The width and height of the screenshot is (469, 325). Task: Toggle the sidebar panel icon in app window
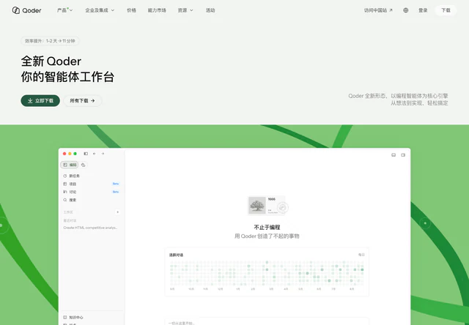coord(86,154)
